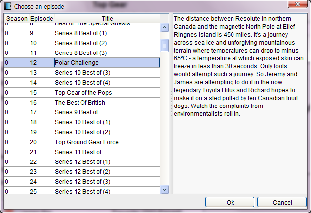Select Series 9 Best of row
Screen dimensions: 311x213
[x=82, y=112]
